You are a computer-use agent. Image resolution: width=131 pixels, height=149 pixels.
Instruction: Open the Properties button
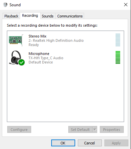[112, 130]
